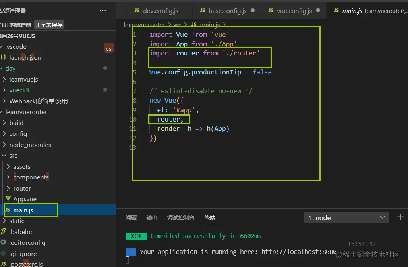
Task: Open the .editorconfig file
Action: click(x=27, y=242)
